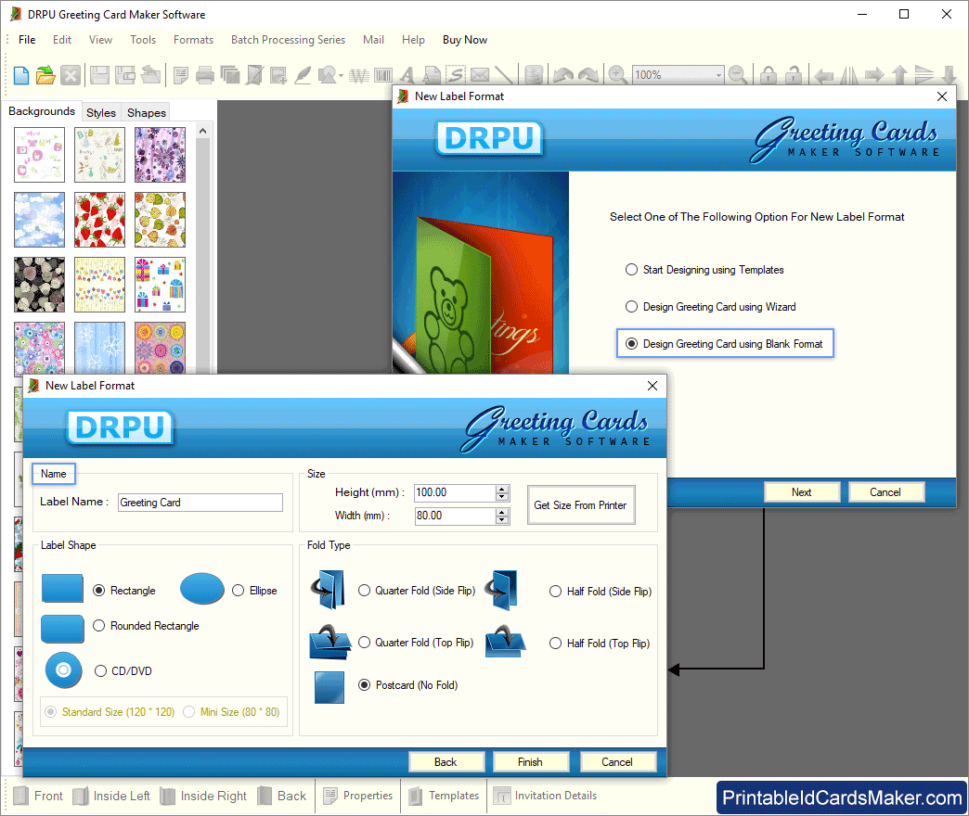
Task: Choose the Rectangle label shape
Action: [124, 591]
